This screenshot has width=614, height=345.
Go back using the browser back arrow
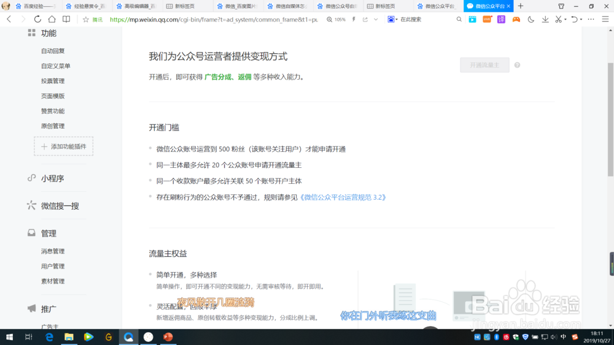[x=9, y=19]
